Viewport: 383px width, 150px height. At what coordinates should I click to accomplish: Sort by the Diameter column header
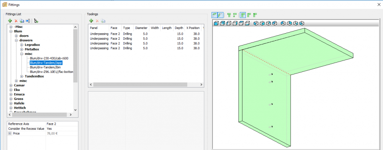point(141,28)
